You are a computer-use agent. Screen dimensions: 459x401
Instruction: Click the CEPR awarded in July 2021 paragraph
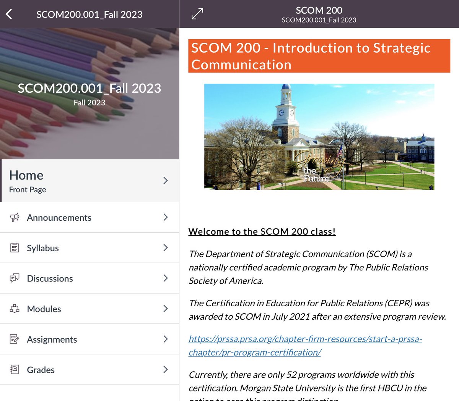(x=317, y=310)
